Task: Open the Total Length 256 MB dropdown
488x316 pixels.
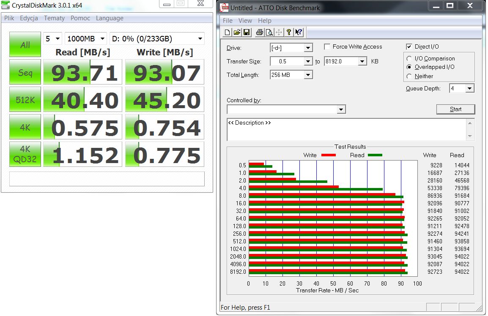Action: (308, 75)
